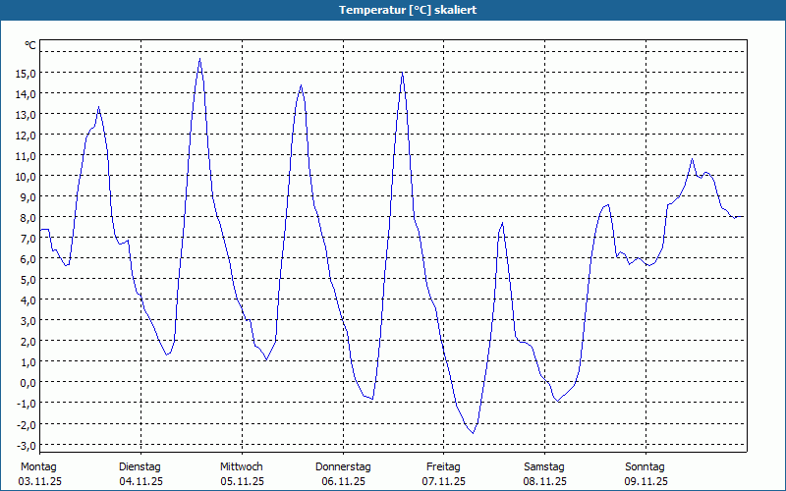Click the Freitag day label

tap(443, 467)
